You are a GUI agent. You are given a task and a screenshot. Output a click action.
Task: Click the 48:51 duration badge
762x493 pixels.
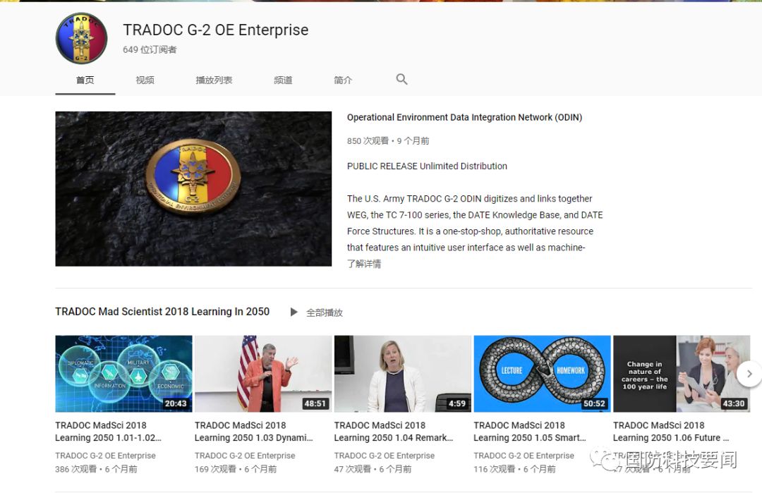[x=315, y=403]
